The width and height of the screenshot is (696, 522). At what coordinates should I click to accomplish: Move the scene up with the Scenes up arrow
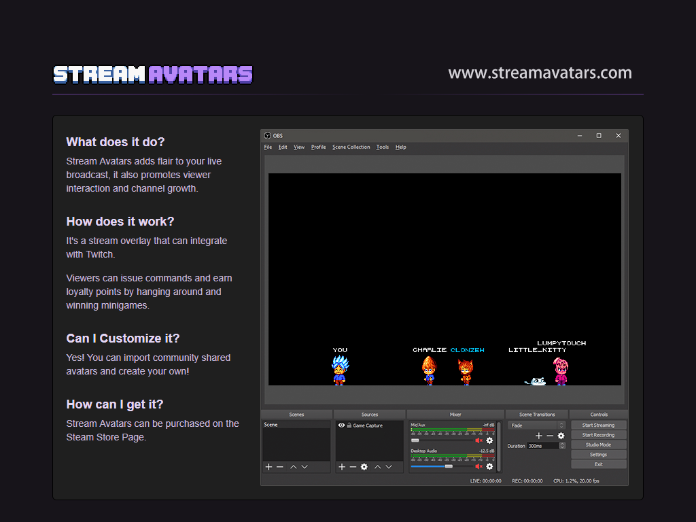click(294, 467)
